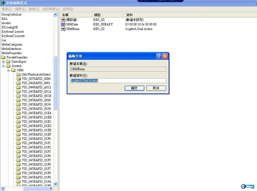257x191 pixels.
Task: Click the VID_045E&PID_0038 folder icon
Action: pos(18,108)
